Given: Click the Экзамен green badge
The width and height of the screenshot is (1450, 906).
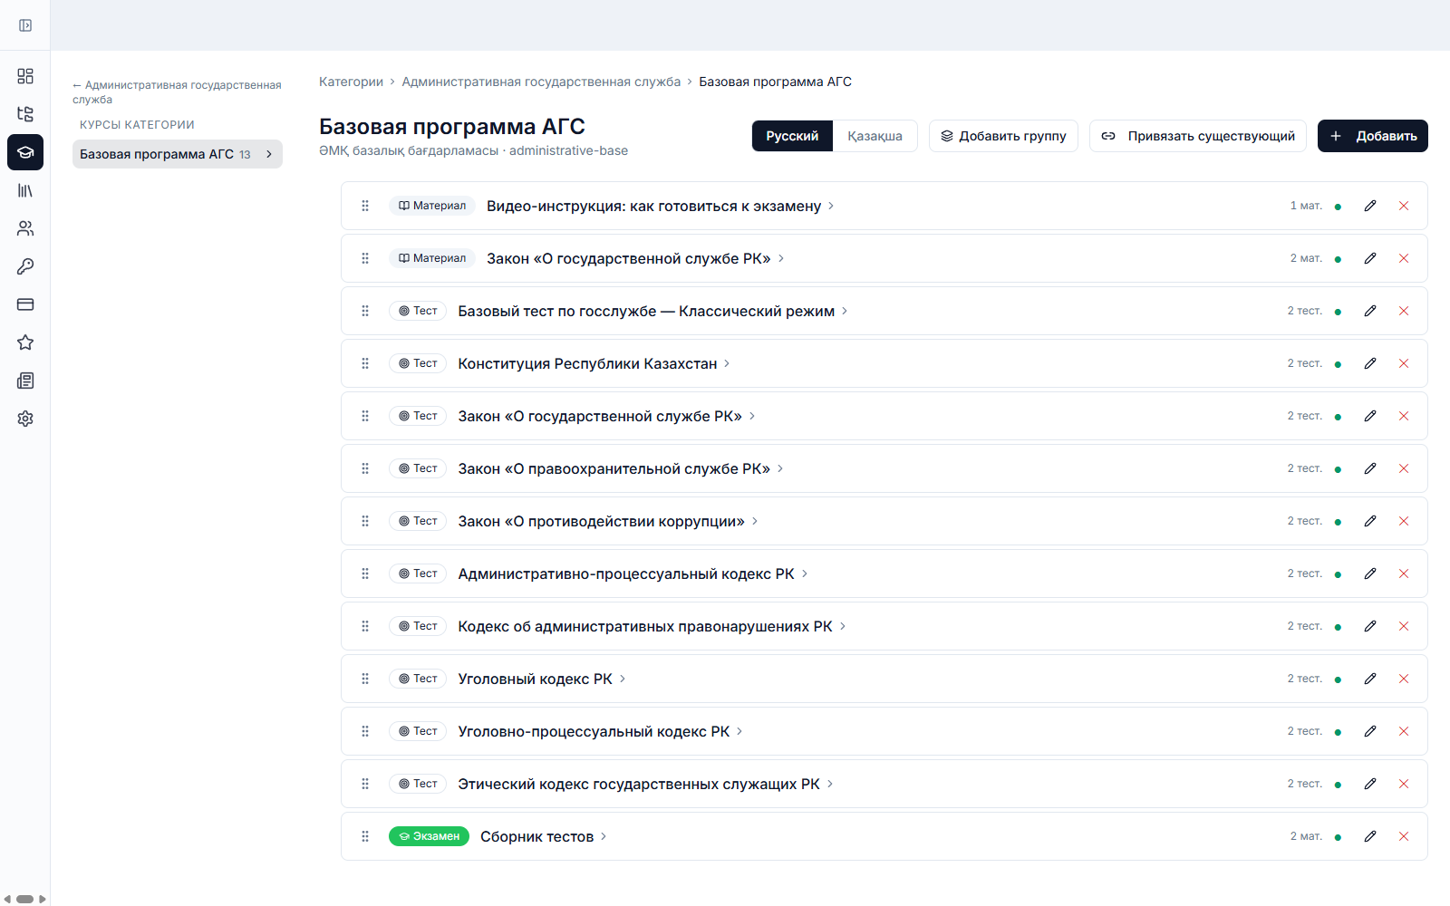Looking at the screenshot, I should 429,836.
